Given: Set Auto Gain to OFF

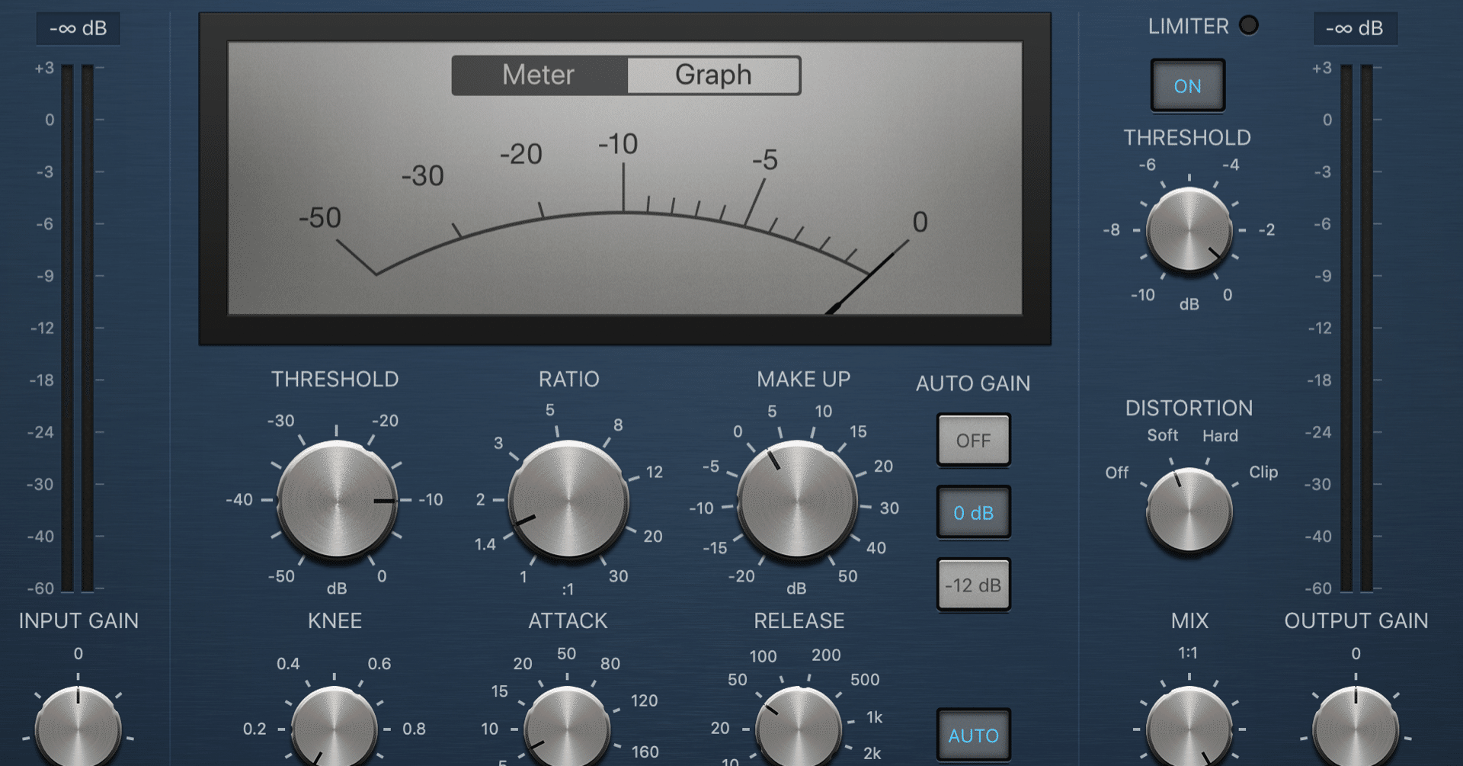Looking at the screenshot, I should click(973, 441).
